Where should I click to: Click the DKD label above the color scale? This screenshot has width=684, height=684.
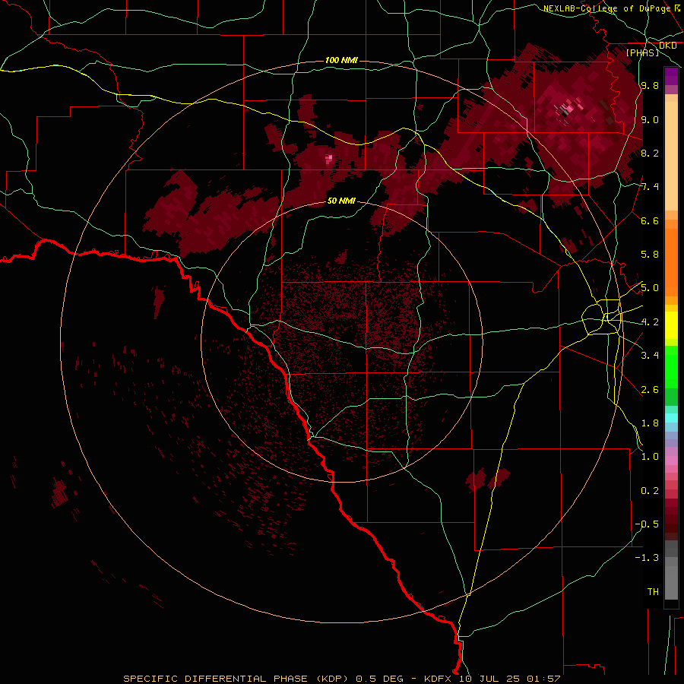tap(667, 46)
